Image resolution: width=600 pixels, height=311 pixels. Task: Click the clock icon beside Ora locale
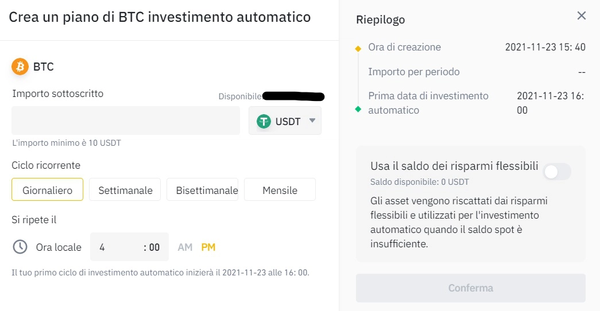click(x=20, y=247)
